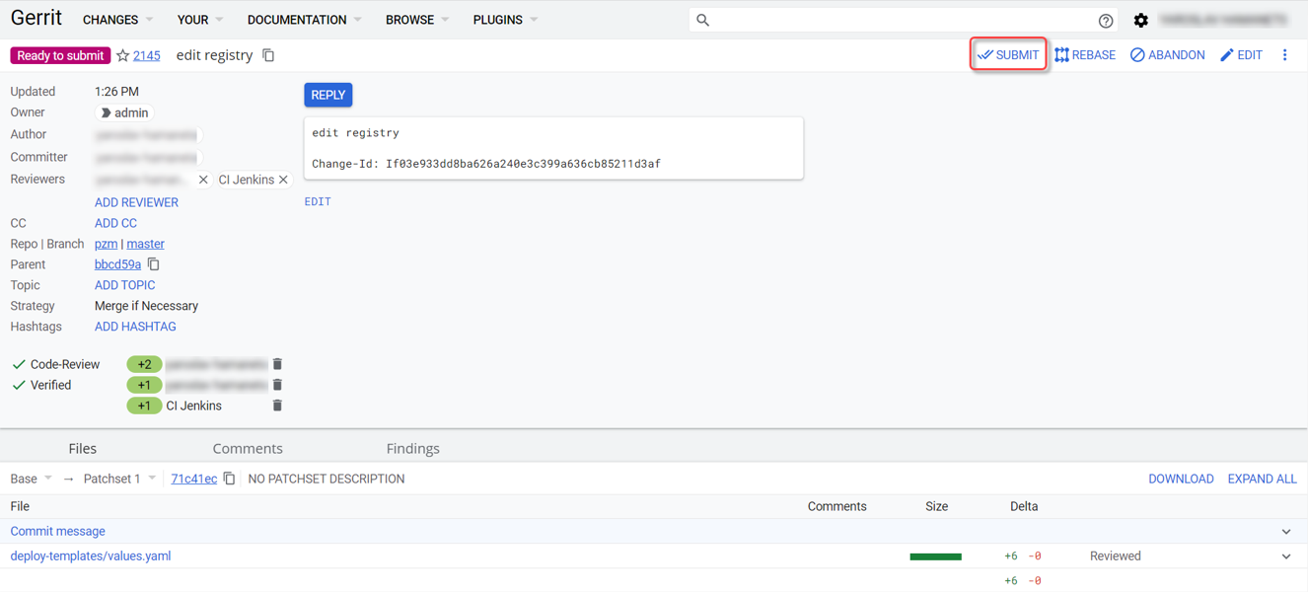1308x592 pixels.
Task: Copy patchset commit 71c41ec hash
Action: [229, 479]
